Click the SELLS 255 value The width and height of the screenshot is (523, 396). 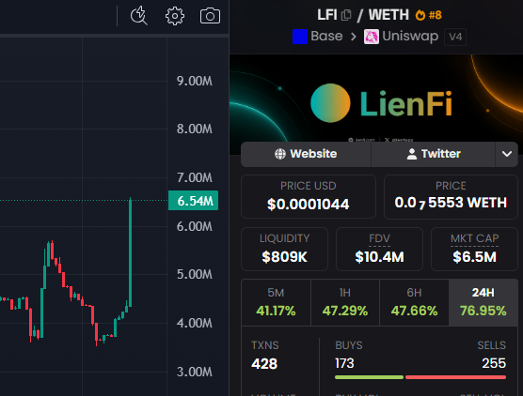[494, 363]
